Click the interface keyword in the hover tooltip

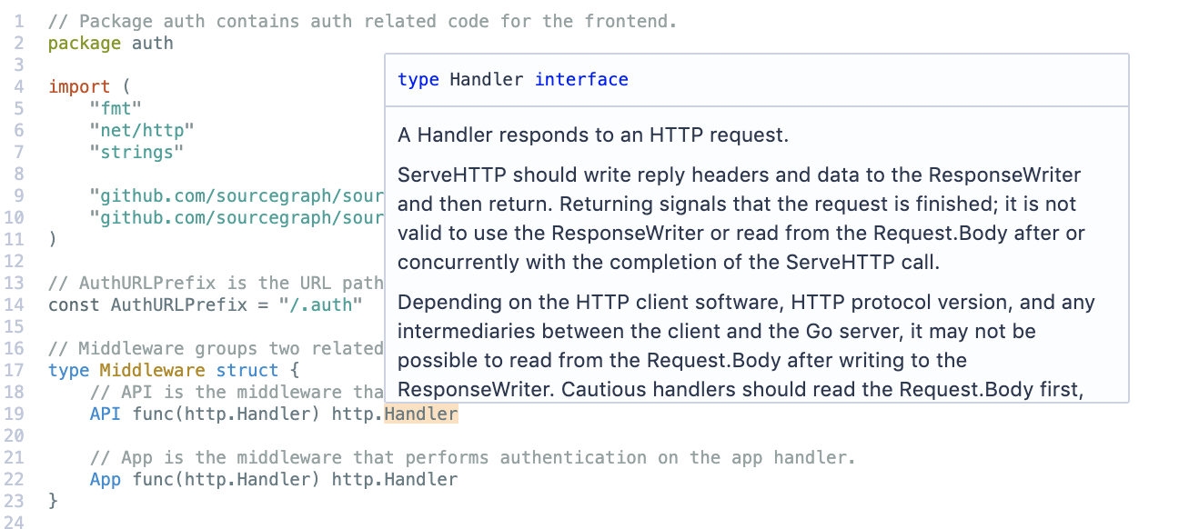(x=581, y=80)
